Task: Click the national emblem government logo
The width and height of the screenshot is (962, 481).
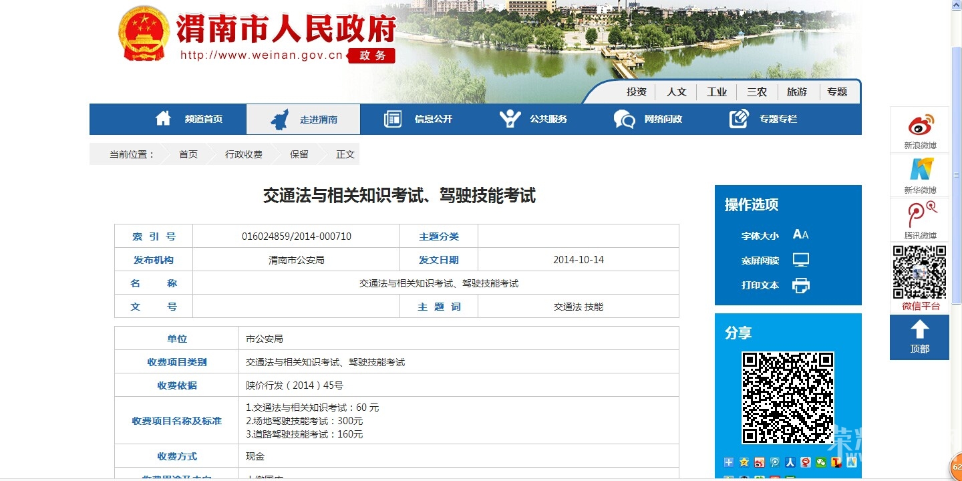Action: click(x=144, y=33)
